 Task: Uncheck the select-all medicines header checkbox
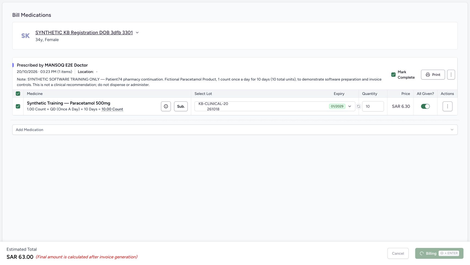coord(18,94)
